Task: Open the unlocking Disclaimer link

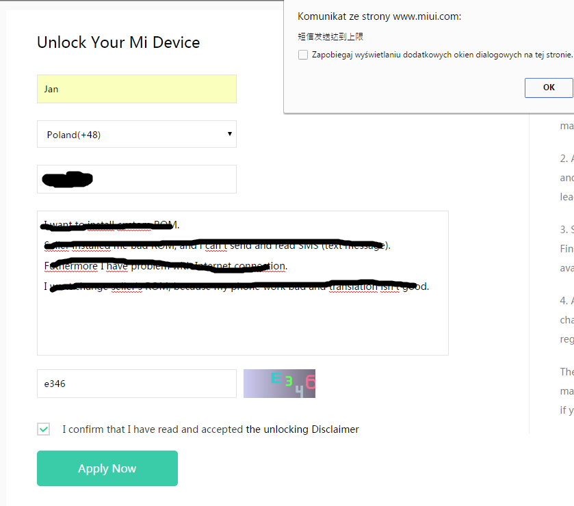Action: [302, 429]
